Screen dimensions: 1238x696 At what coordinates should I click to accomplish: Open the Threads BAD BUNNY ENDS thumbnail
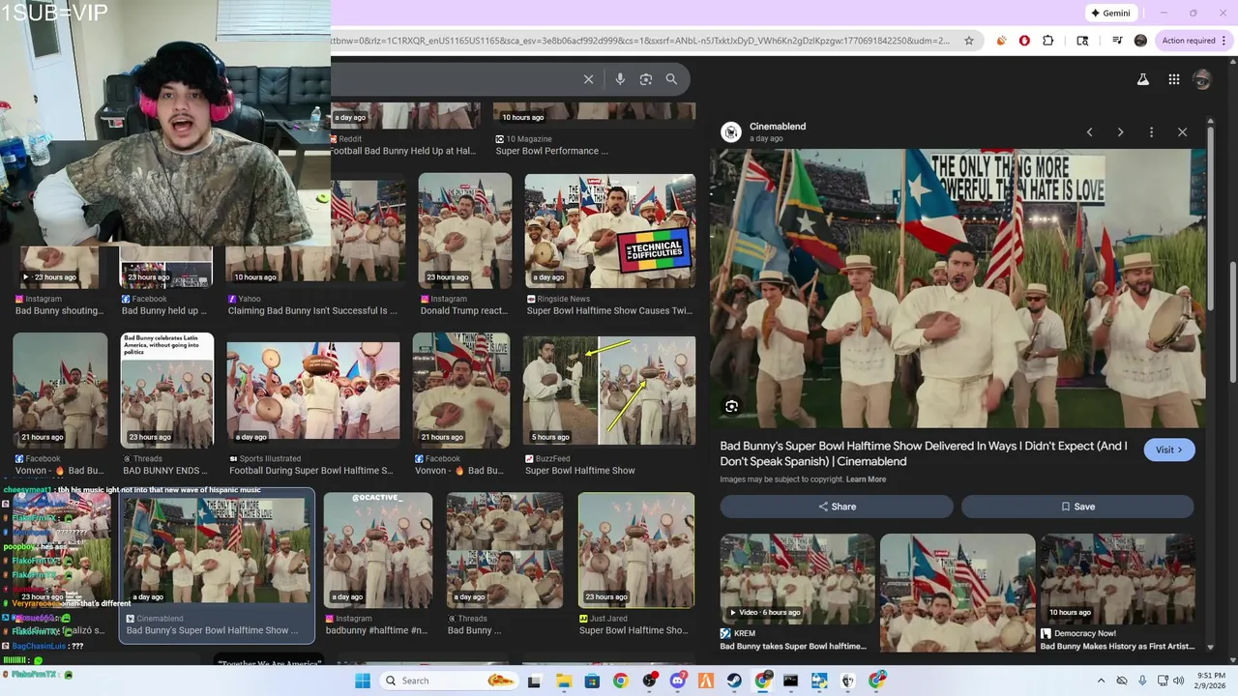tap(167, 391)
